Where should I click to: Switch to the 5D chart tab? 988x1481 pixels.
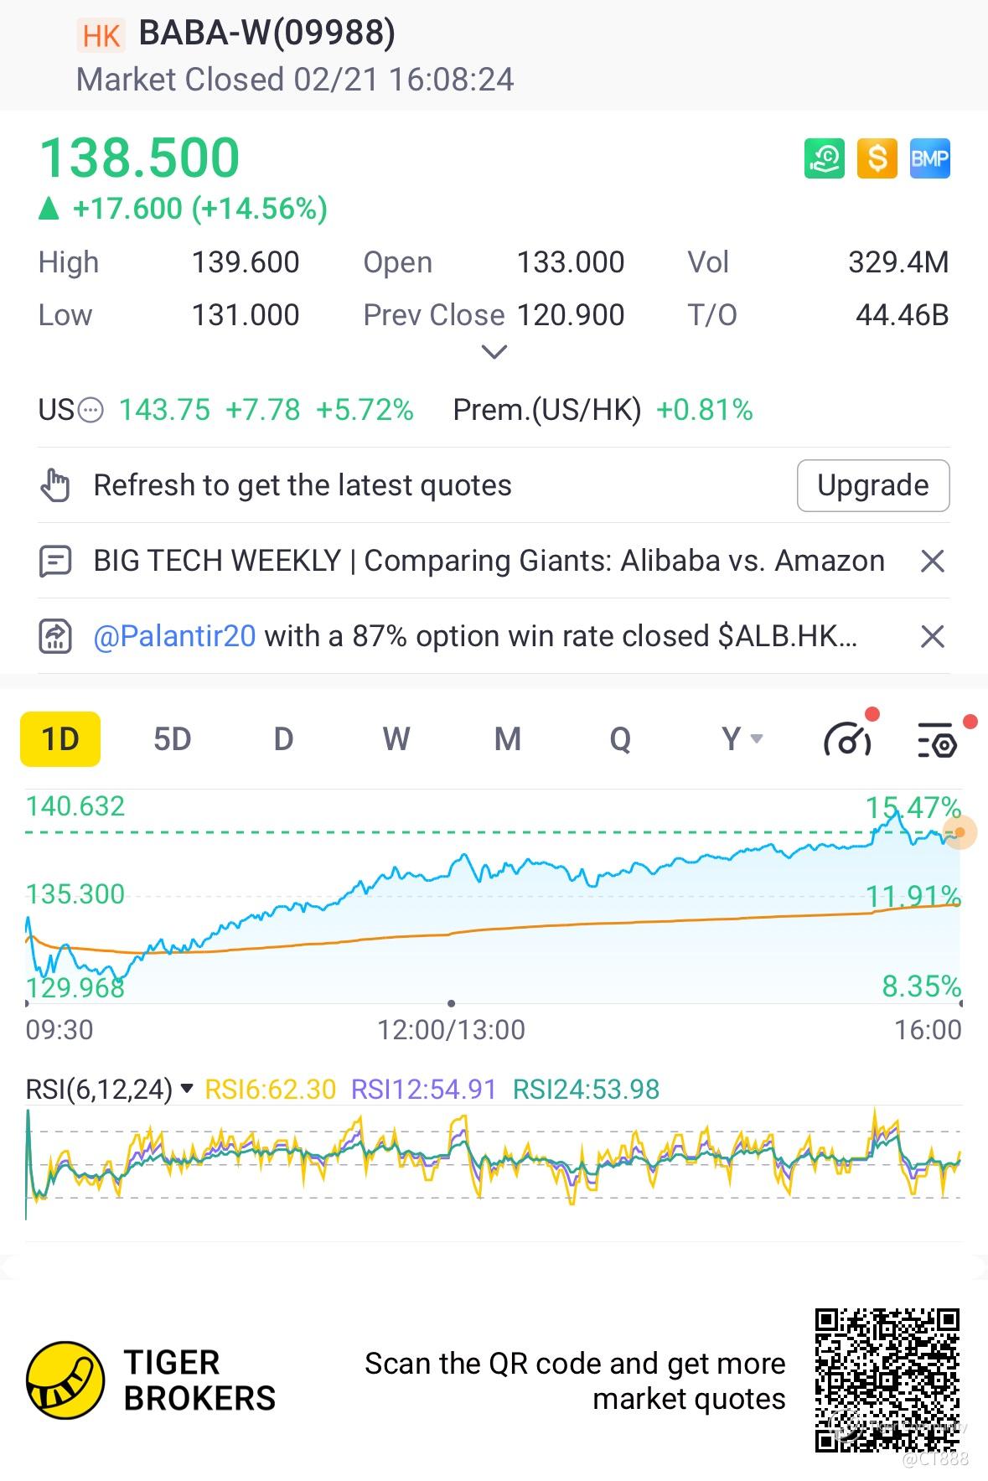172,739
